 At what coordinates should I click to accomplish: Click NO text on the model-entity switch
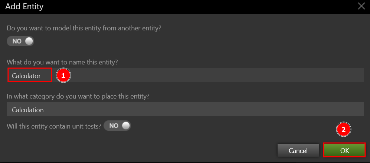[17, 41]
